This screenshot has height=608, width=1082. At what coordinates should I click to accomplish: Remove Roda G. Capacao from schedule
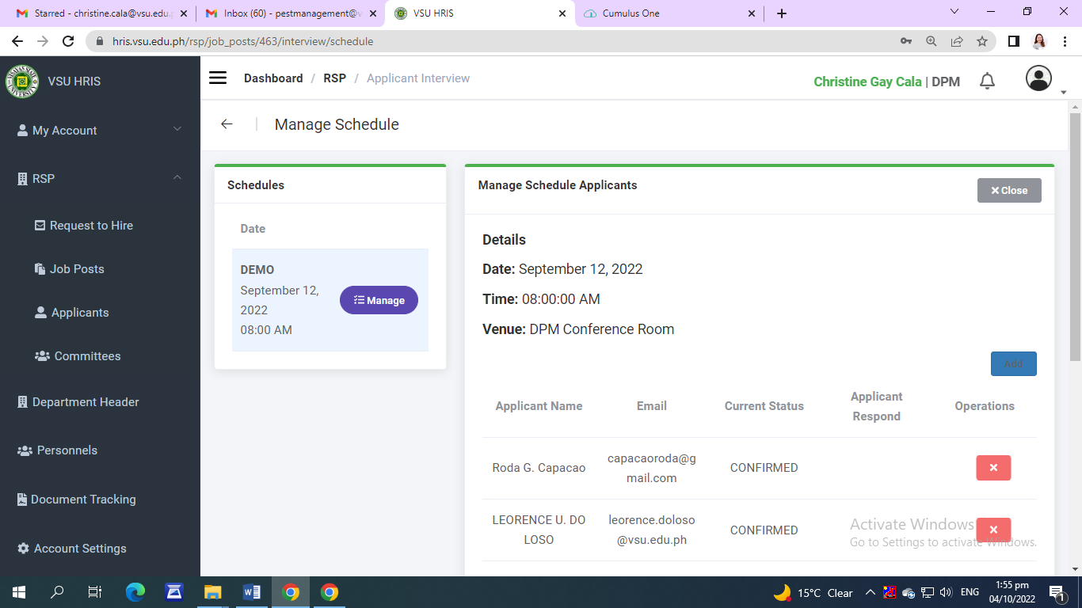pos(993,468)
